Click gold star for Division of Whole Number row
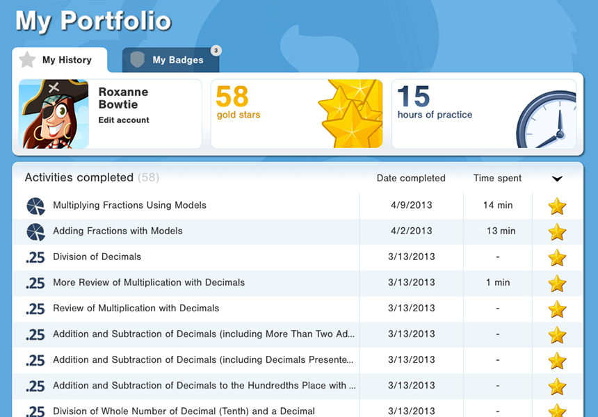 tap(557, 410)
